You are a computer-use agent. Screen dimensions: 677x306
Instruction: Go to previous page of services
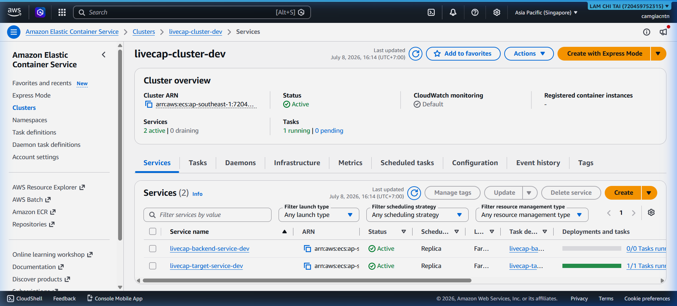[x=609, y=213]
